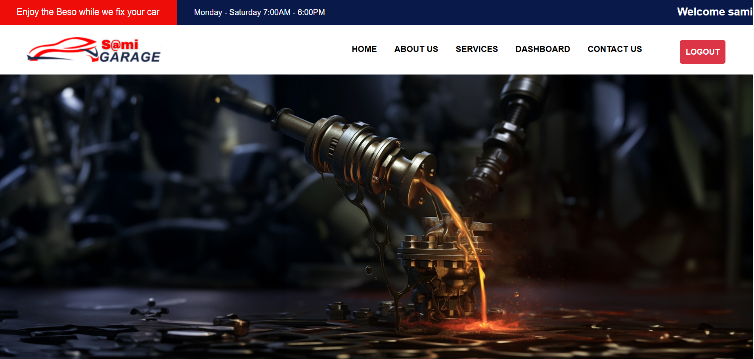Click the Monday - Saturday hours text
Screen dimensions: 754x359
[259, 12]
